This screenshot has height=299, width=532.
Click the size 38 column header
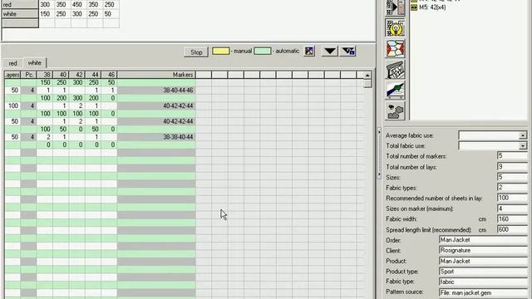(45, 75)
